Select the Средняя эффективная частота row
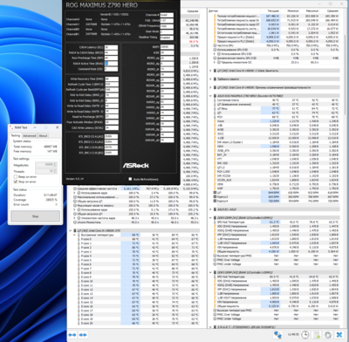Viewport: 349px width, 342px height. [136, 188]
